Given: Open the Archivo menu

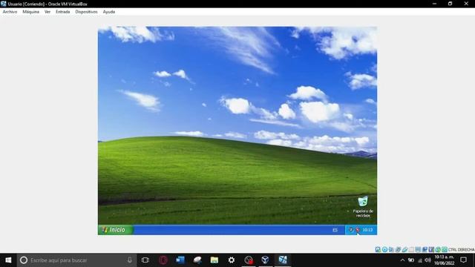Looking at the screenshot, I should click(10, 12).
